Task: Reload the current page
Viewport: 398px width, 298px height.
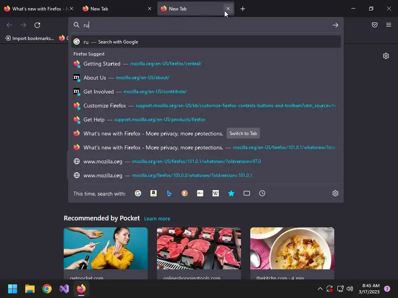Action: pos(37,25)
